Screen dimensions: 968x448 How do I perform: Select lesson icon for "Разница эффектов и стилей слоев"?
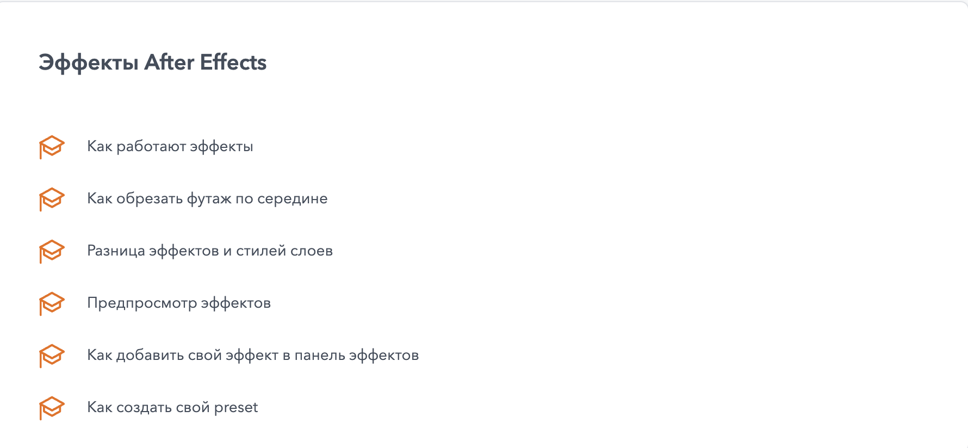[x=52, y=251]
